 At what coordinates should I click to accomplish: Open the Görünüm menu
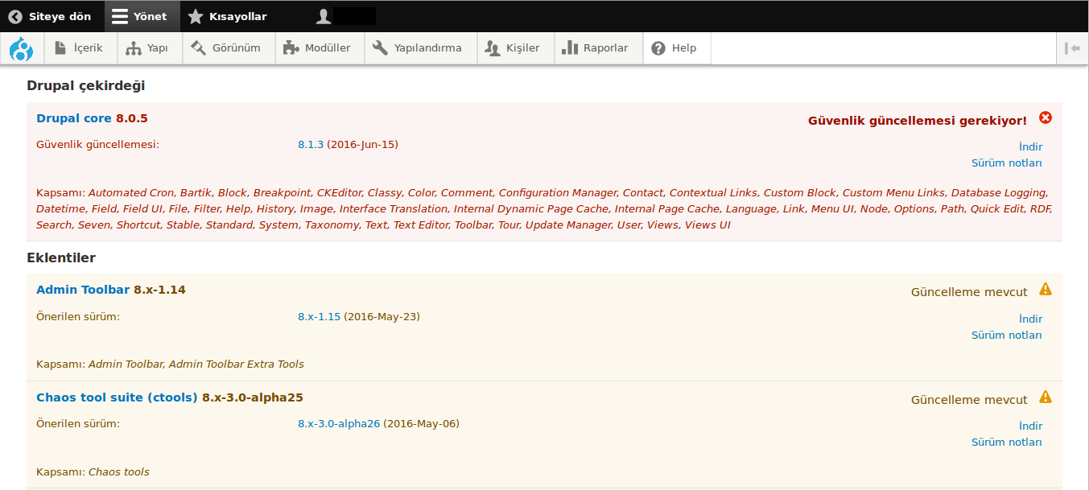tap(229, 48)
